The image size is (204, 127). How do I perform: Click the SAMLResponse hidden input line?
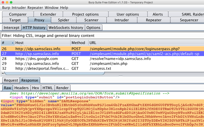tap(46, 101)
